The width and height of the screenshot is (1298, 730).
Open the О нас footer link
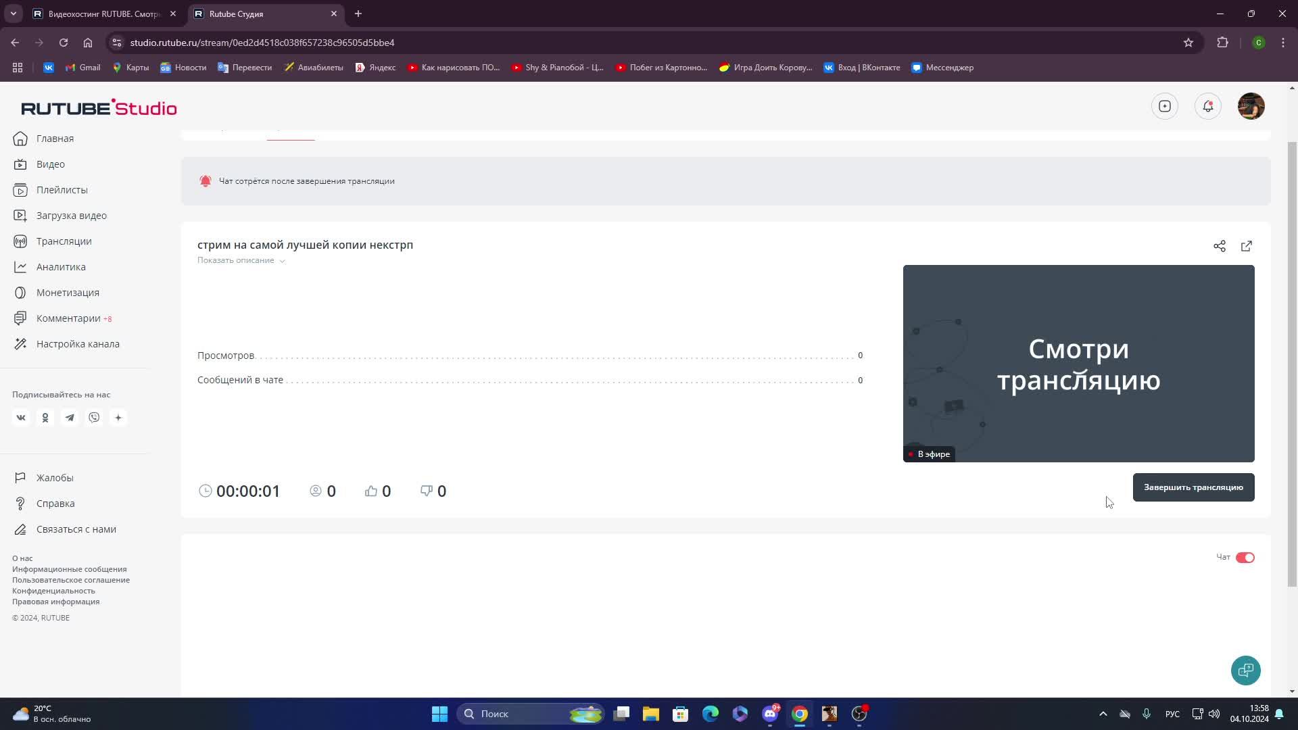pos(22,558)
